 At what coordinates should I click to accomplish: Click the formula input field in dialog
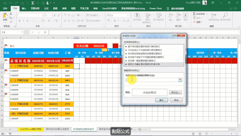[152, 80]
